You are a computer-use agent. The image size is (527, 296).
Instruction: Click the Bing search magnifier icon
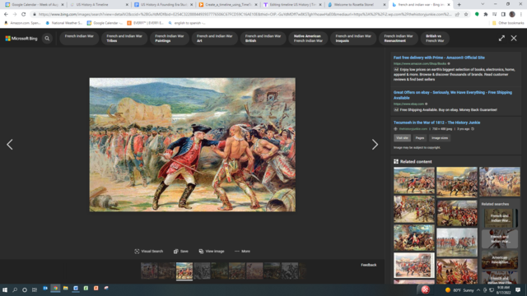[47, 39]
